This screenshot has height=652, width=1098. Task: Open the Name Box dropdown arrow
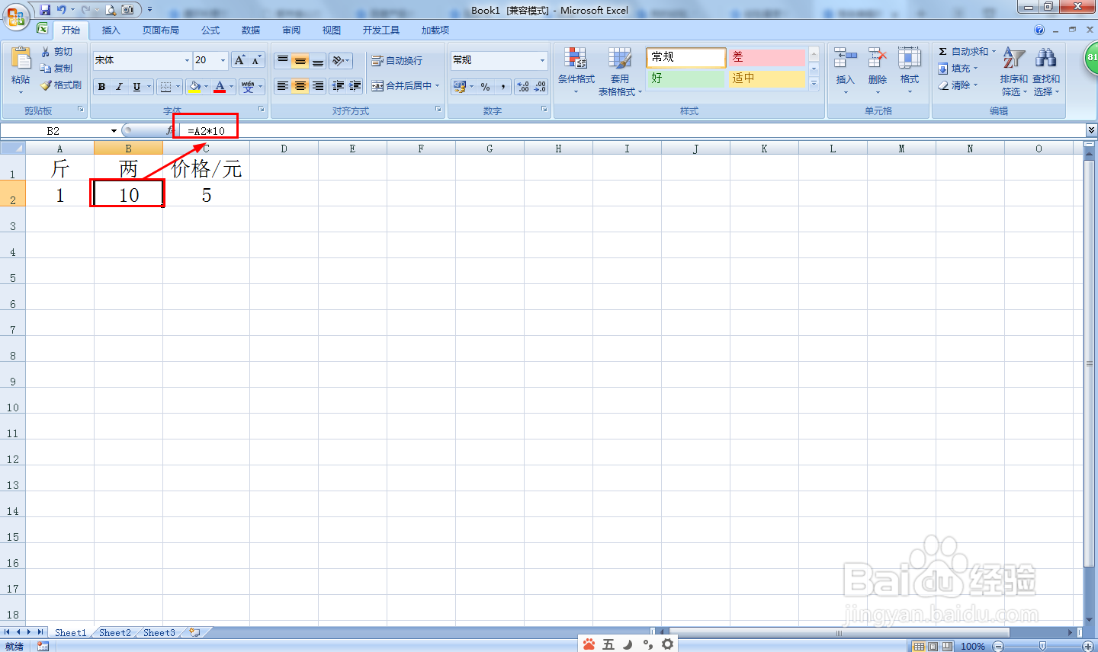click(x=114, y=131)
